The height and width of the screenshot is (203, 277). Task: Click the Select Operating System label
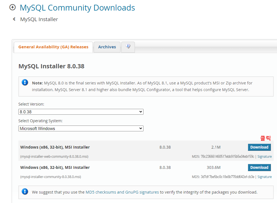pyautogui.click(x=40, y=121)
